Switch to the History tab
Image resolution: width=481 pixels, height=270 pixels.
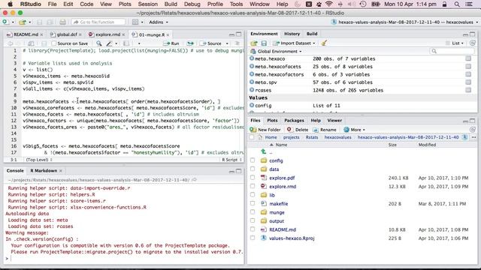click(x=292, y=34)
